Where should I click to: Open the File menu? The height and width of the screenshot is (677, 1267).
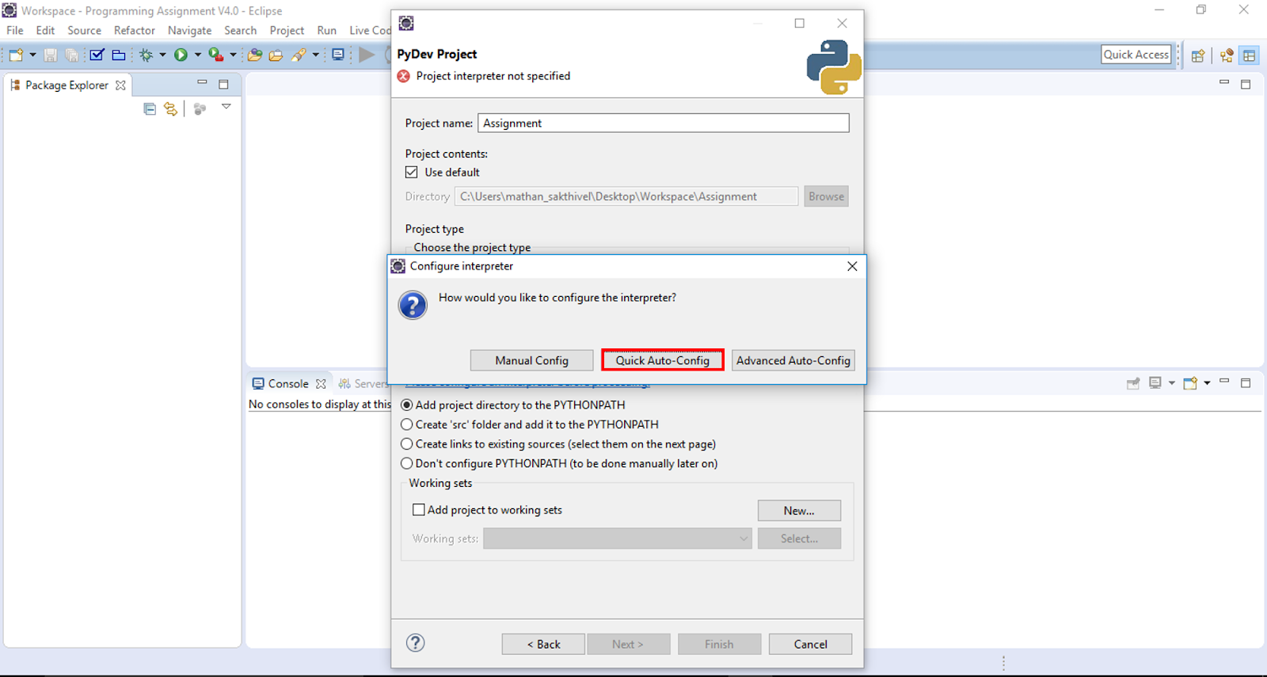click(x=15, y=30)
